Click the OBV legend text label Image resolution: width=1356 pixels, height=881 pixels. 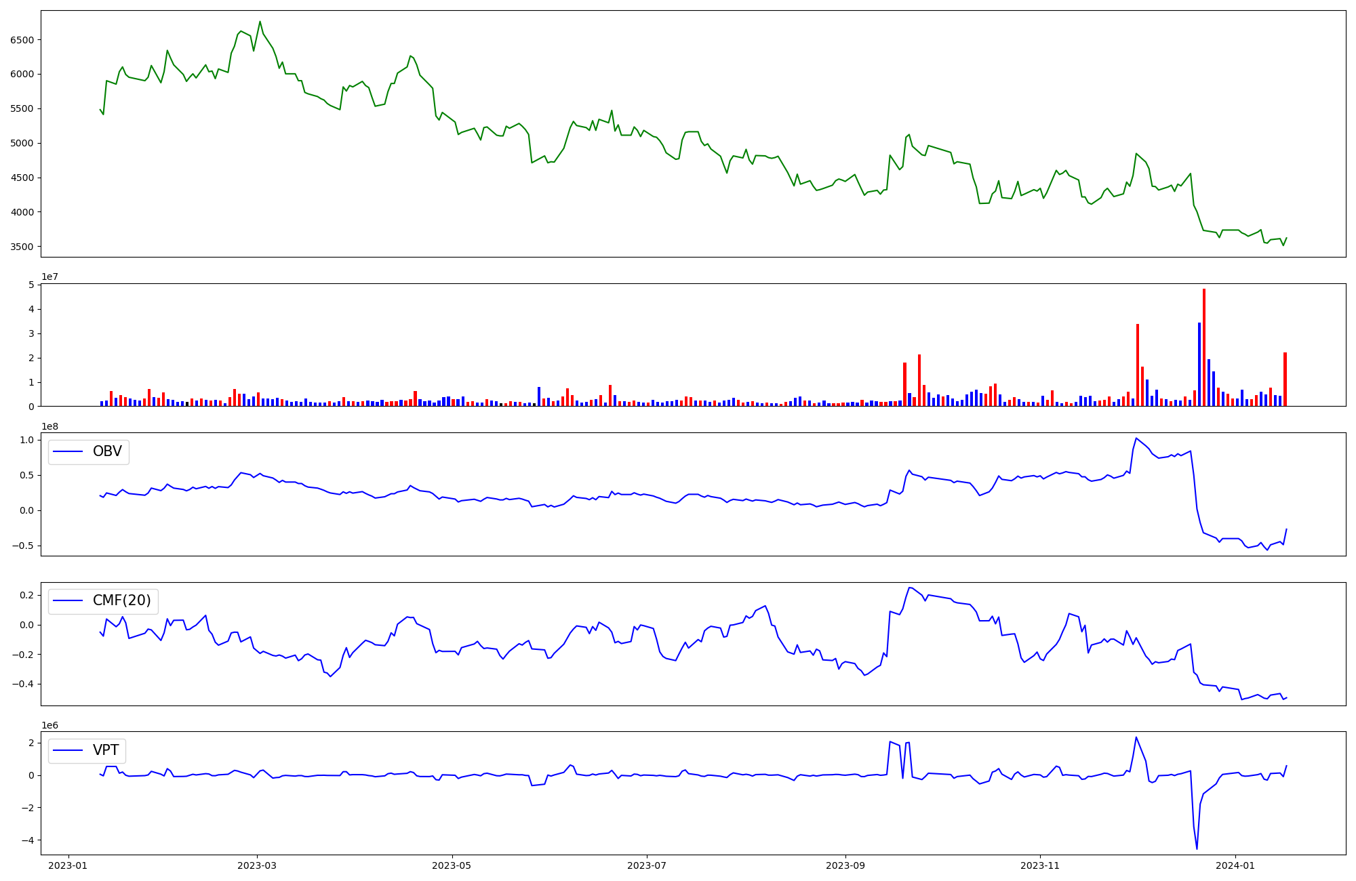pos(107,451)
